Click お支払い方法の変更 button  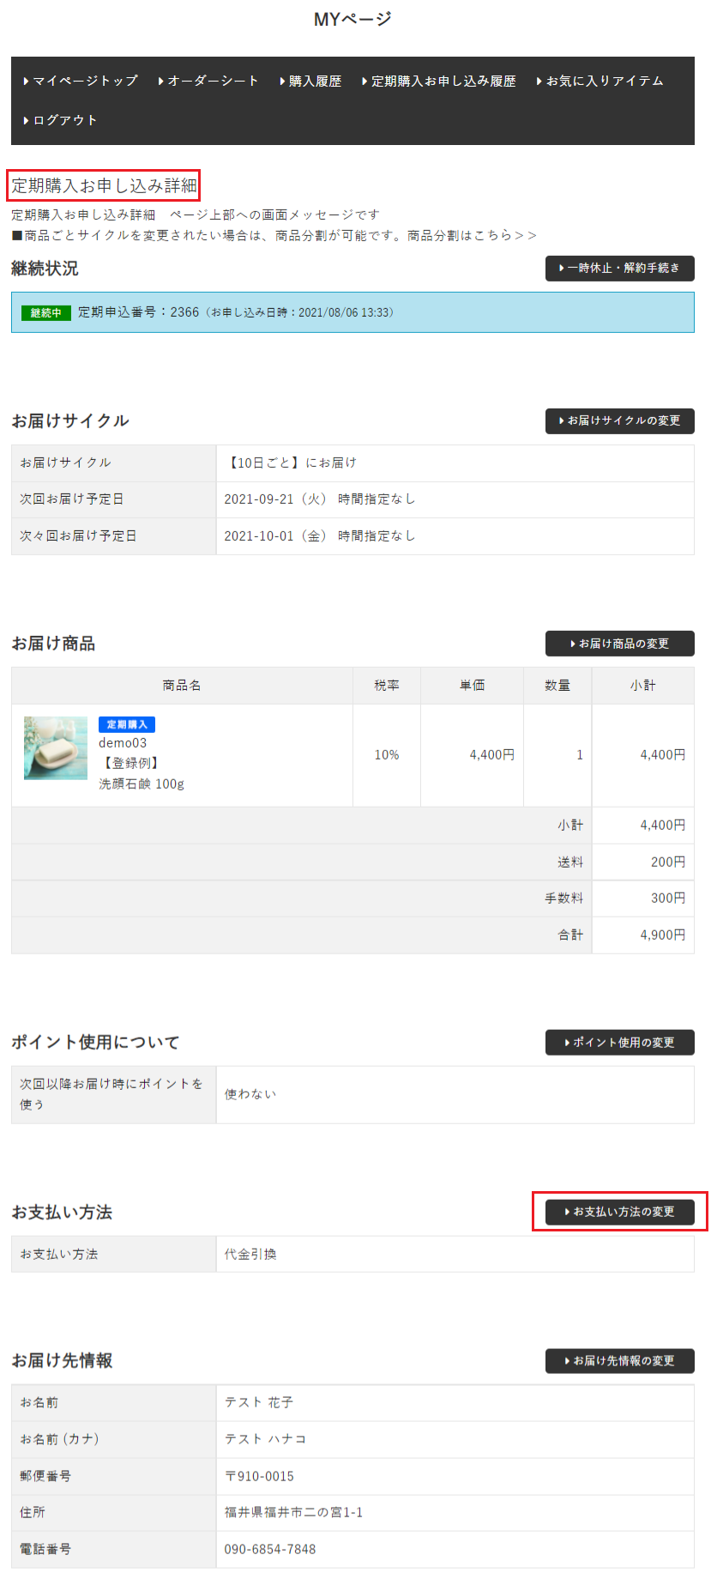[619, 1212]
